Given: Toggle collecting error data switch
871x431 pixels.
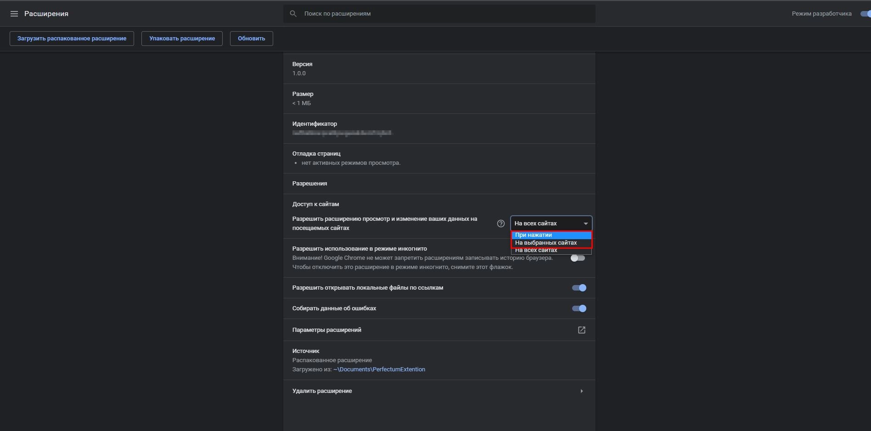Looking at the screenshot, I should click(x=579, y=308).
